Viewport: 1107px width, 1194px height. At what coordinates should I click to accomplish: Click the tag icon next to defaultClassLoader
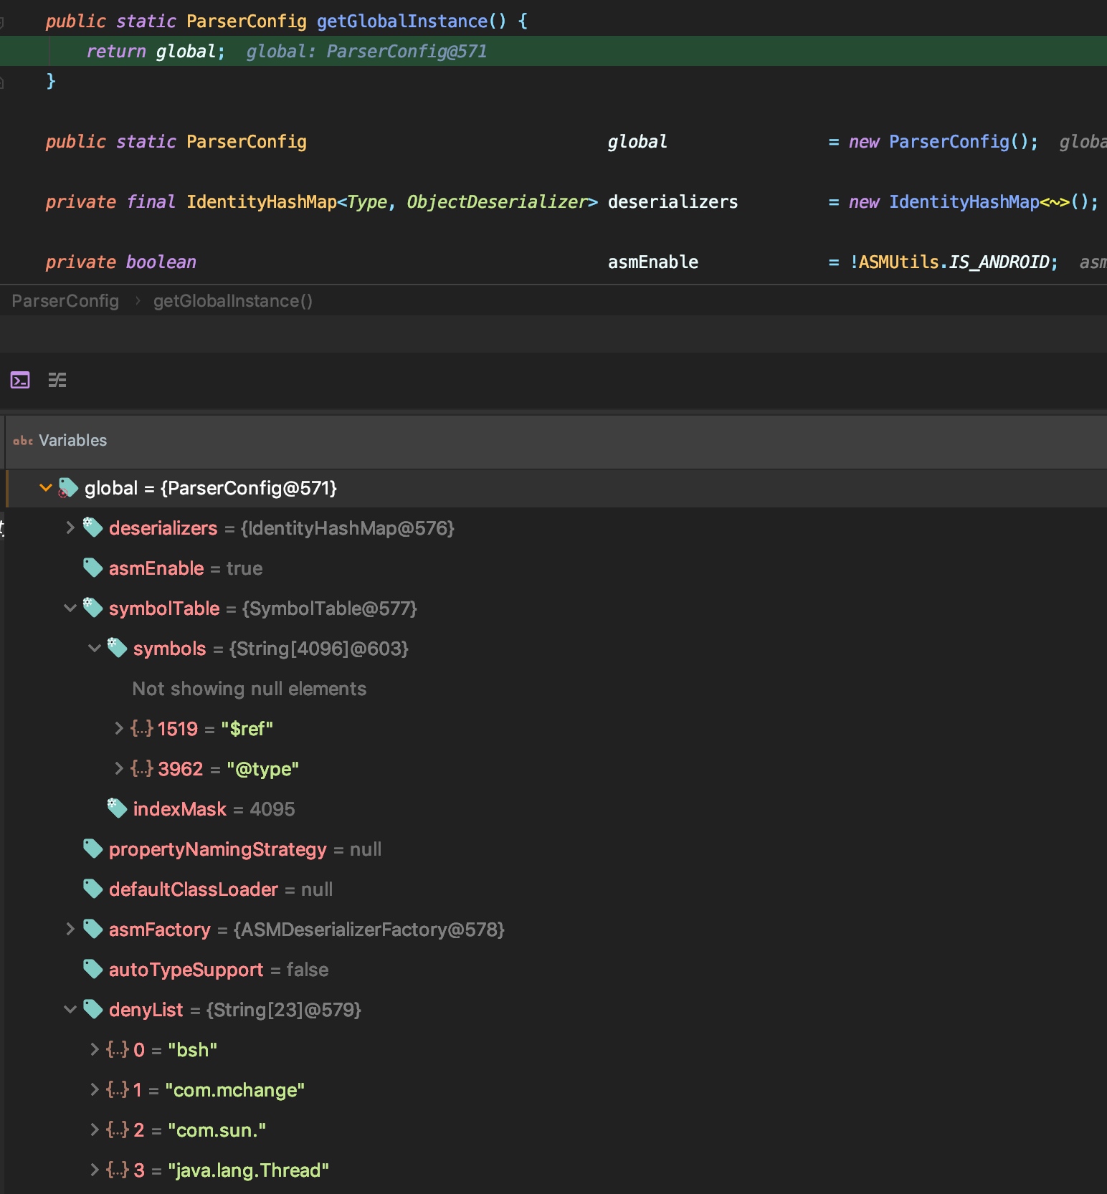click(x=92, y=889)
